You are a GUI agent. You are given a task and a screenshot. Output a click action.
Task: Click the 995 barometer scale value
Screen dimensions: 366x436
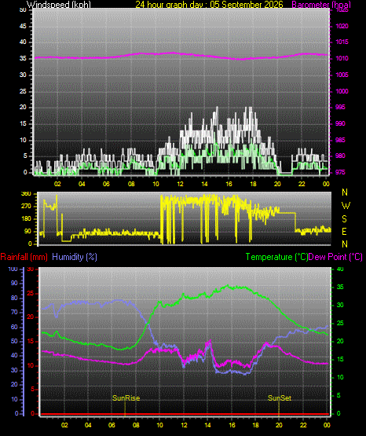pyautogui.click(x=340, y=107)
